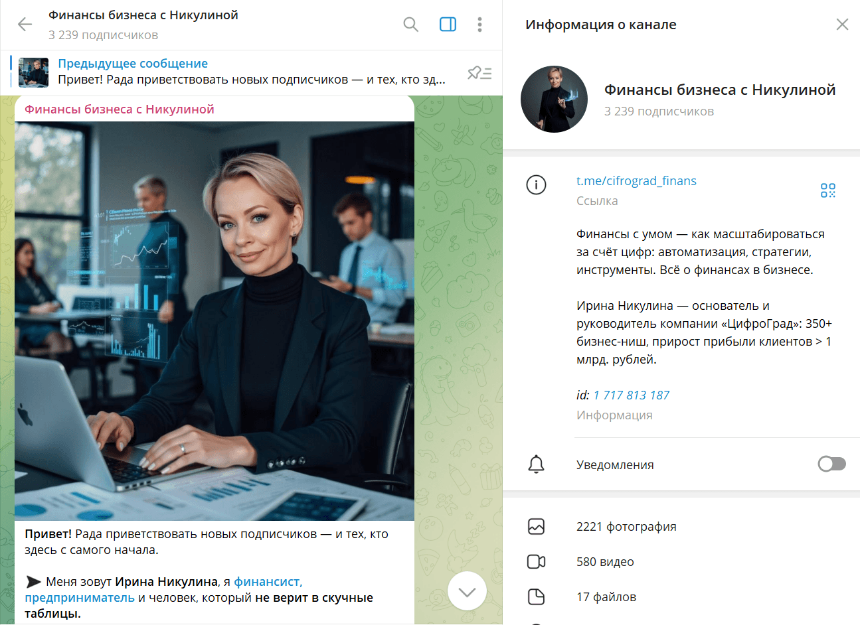Open the t.me/cifrograd_finans link
The image size is (860, 625).
(x=636, y=180)
